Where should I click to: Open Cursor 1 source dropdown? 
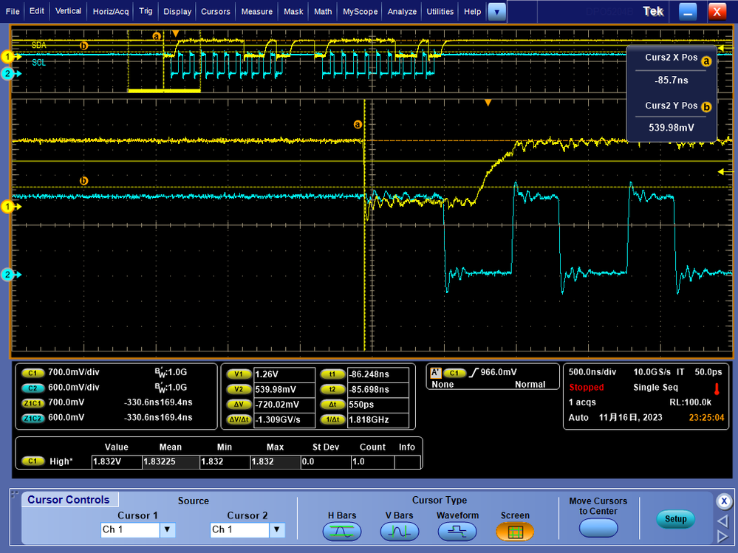[168, 530]
